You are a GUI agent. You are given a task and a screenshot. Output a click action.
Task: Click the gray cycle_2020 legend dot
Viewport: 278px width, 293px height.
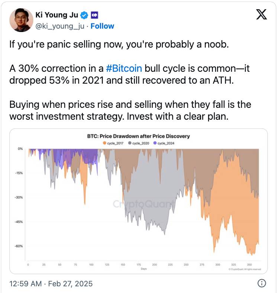pyautogui.click(x=130, y=143)
